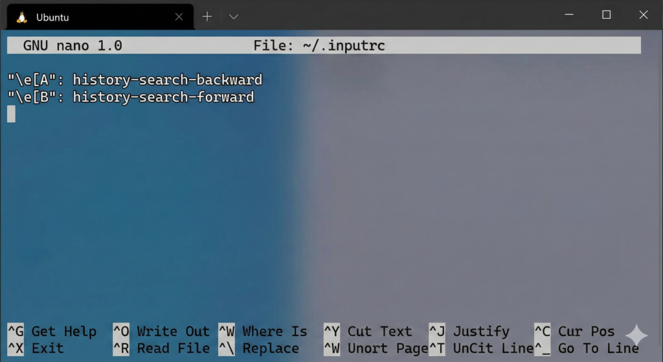The image size is (663, 362).
Task: Close the Ubuntu tab
Action: tap(179, 17)
